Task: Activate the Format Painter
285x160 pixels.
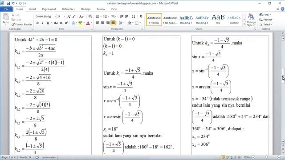Action: click(x=22, y=24)
